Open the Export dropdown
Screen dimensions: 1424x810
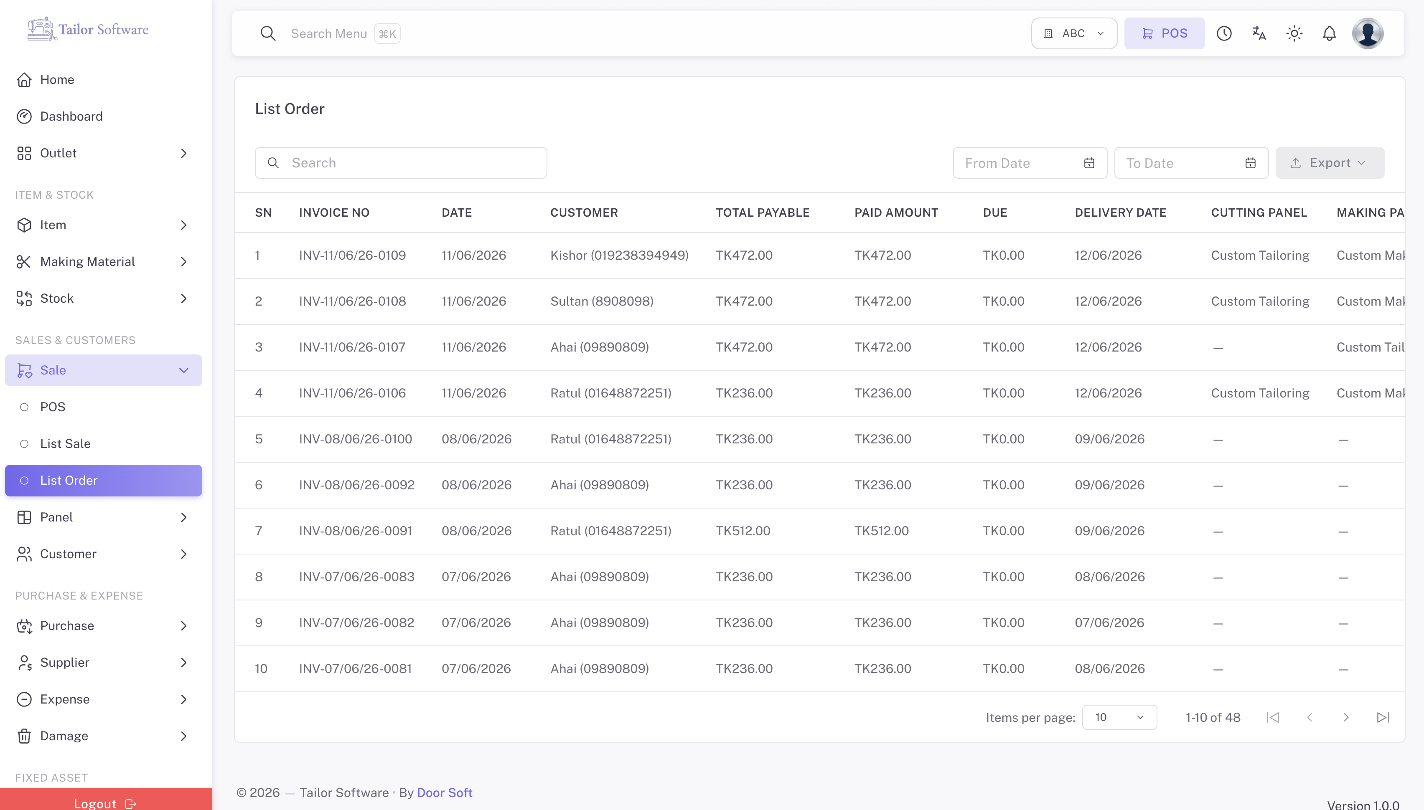pyautogui.click(x=1330, y=163)
